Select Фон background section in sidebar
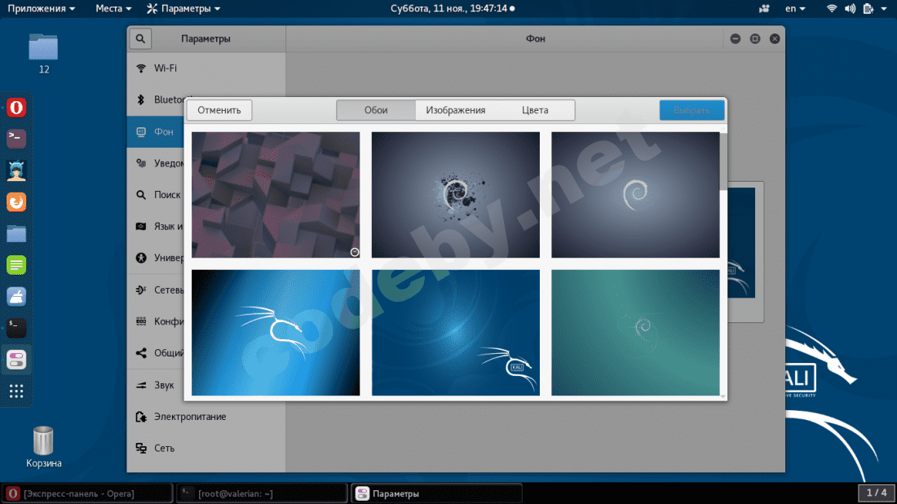897x504 pixels. (156, 131)
